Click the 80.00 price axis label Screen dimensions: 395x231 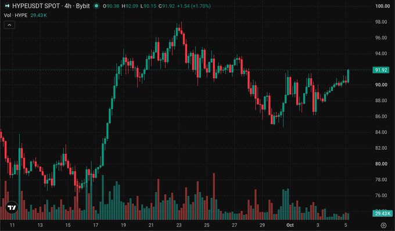[381, 164]
